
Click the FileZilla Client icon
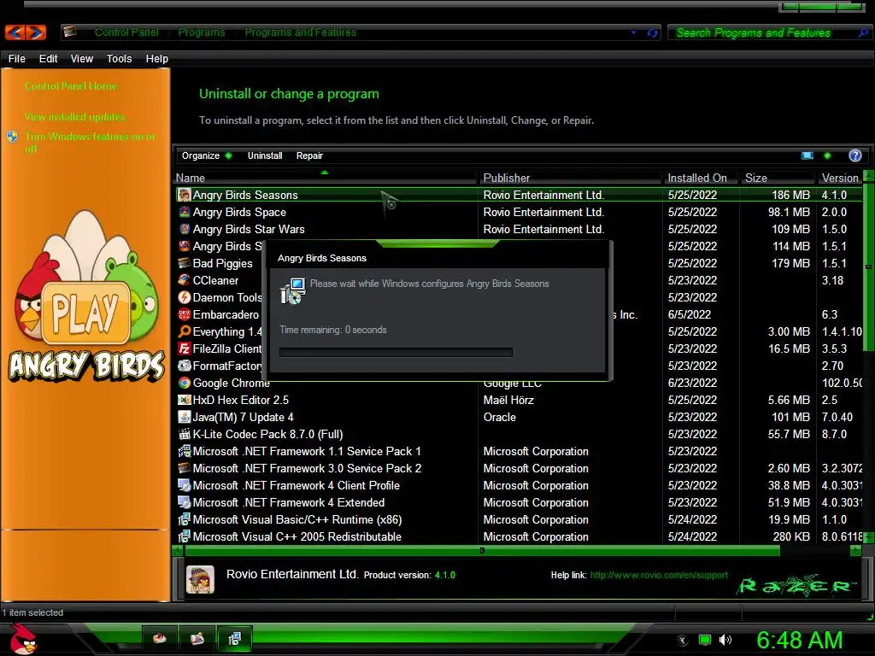point(185,348)
